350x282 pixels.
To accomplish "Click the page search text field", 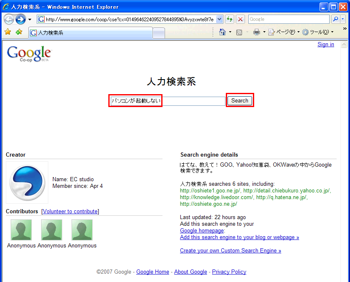I will coord(168,101).
